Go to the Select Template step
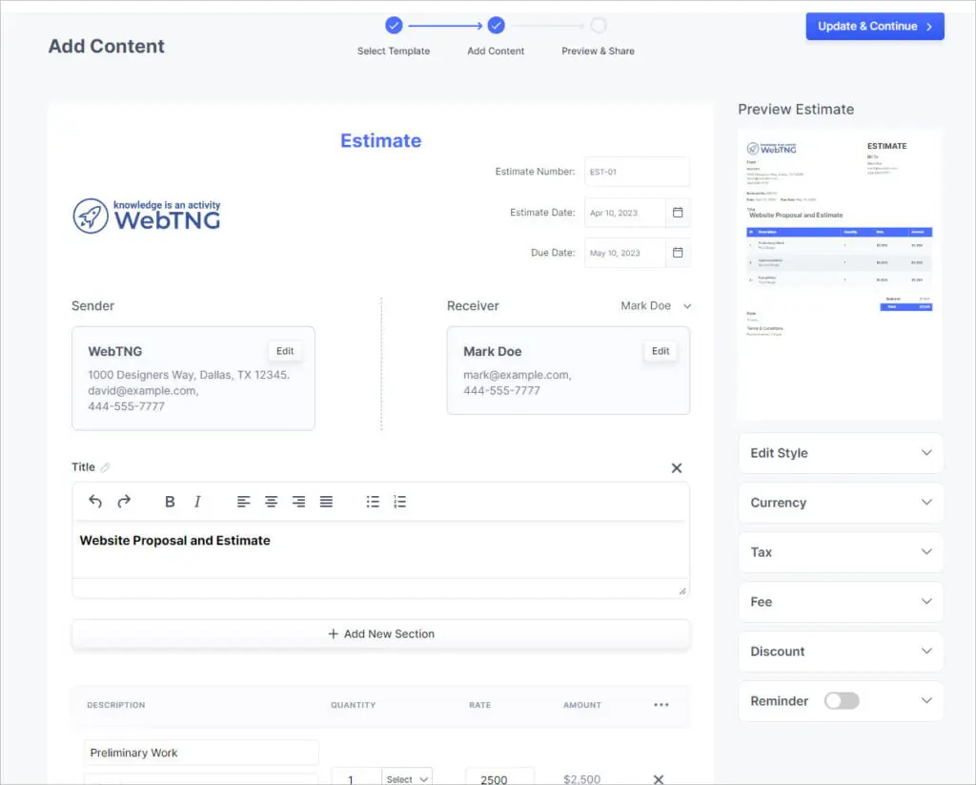The image size is (976, 785). [x=394, y=26]
